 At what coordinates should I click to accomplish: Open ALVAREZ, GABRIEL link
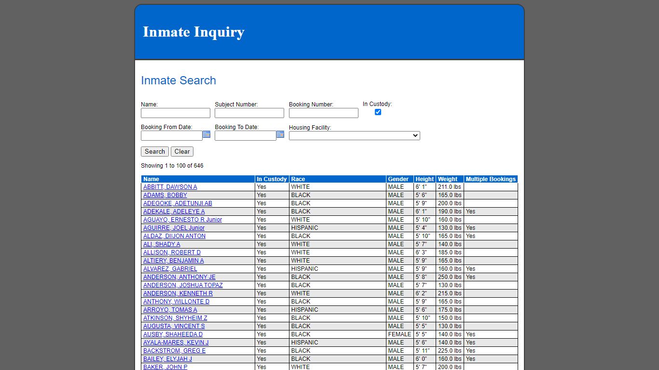[x=170, y=269]
